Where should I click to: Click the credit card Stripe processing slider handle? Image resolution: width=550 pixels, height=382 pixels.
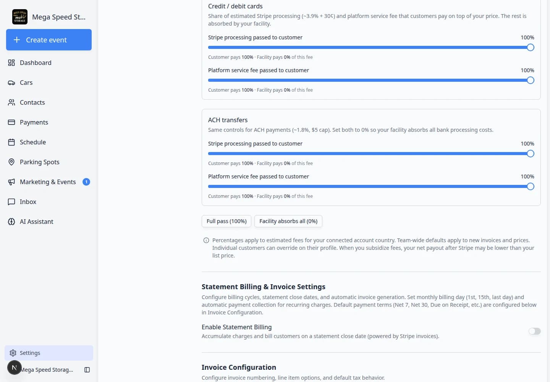click(x=531, y=47)
